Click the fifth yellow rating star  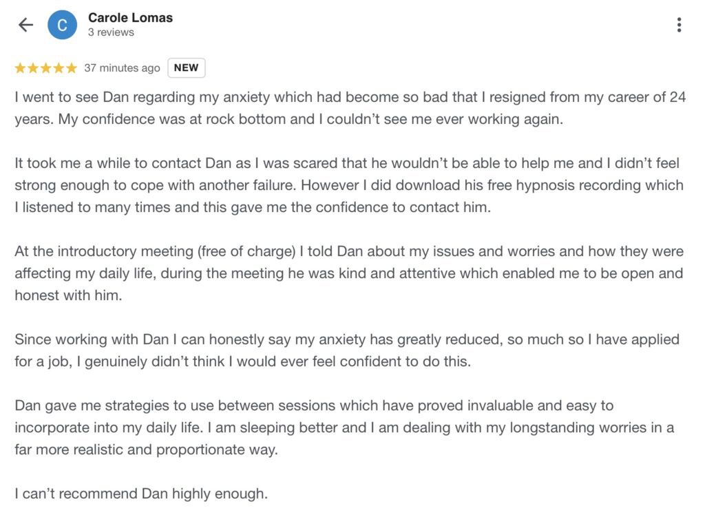point(71,68)
